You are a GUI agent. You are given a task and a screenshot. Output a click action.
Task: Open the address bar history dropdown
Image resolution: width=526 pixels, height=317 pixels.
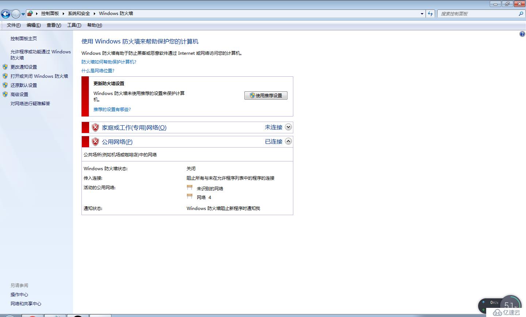pos(422,14)
